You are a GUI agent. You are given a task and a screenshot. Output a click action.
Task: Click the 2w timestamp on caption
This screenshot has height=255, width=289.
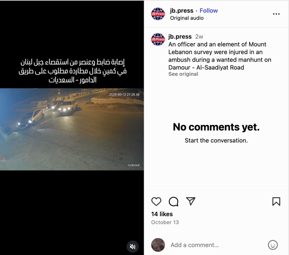coord(199,37)
